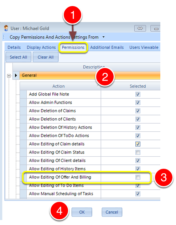The width and height of the screenshot is (176, 225).
Task: Click the Select All button
Action: (19, 57)
